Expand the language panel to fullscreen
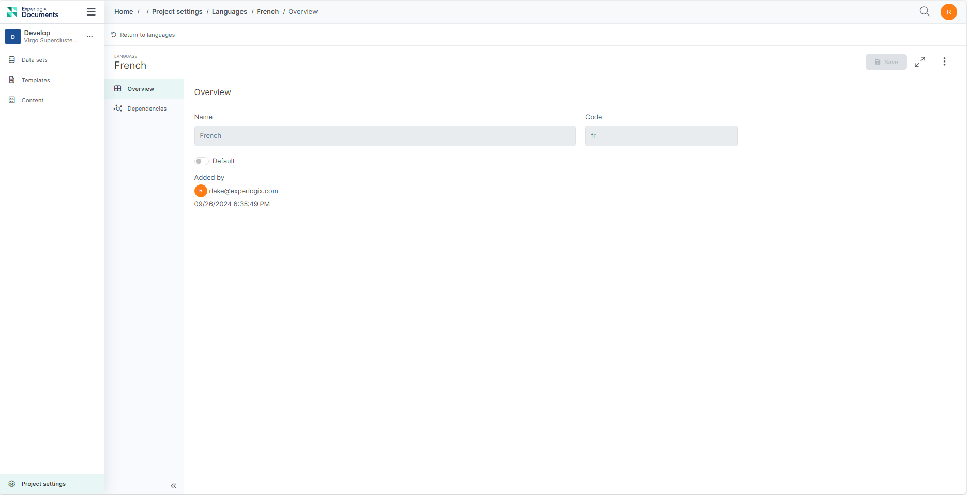The image size is (967, 495). pos(919,62)
